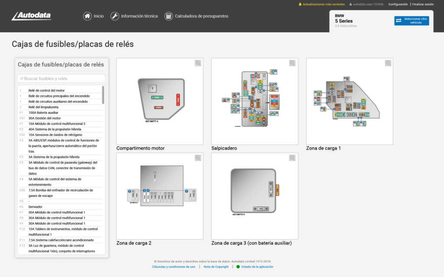Click the bell notification icon
The width and height of the screenshot is (444, 277).
tap(300, 4)
